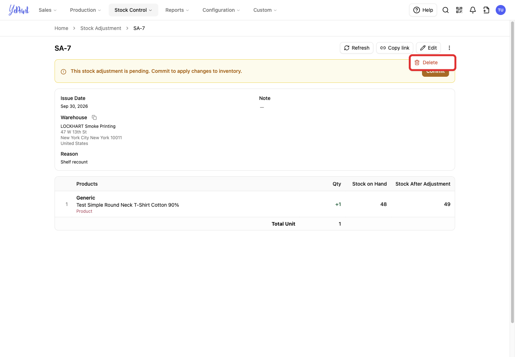The width and height of the screenshot is (515, 357).
Task: Open the Test Simple Round Neck T-Shirt product
Action: 128,205
